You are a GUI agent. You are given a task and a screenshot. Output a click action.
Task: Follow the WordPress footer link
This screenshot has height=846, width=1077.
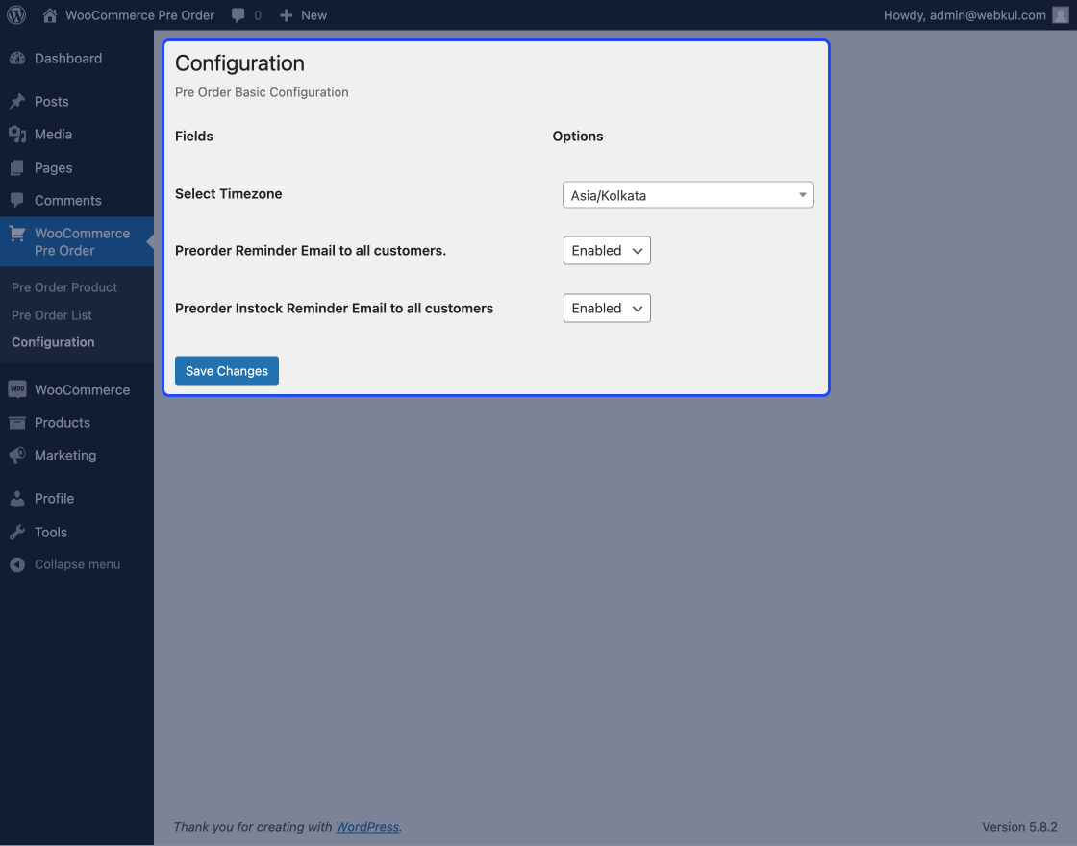pos(367,826)
